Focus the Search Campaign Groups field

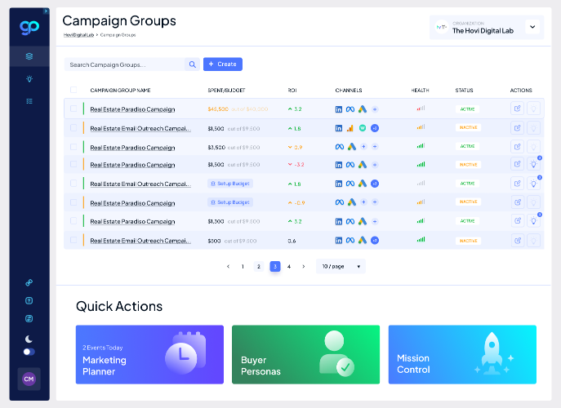[x=125, y=64]
